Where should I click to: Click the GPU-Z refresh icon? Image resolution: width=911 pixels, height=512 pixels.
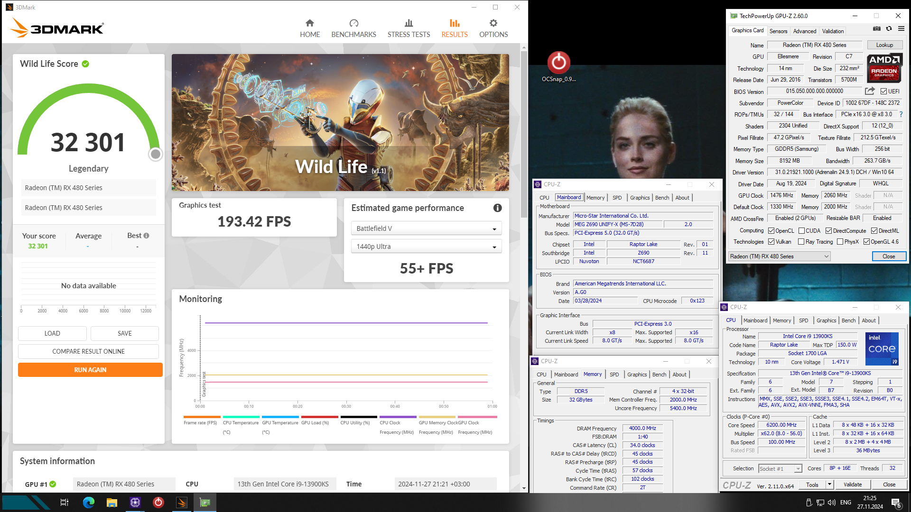coord(889,29)
